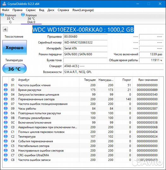Select the Время раскрутки attribute row
Screen dimensions: 166x170
tap(81, 90)
